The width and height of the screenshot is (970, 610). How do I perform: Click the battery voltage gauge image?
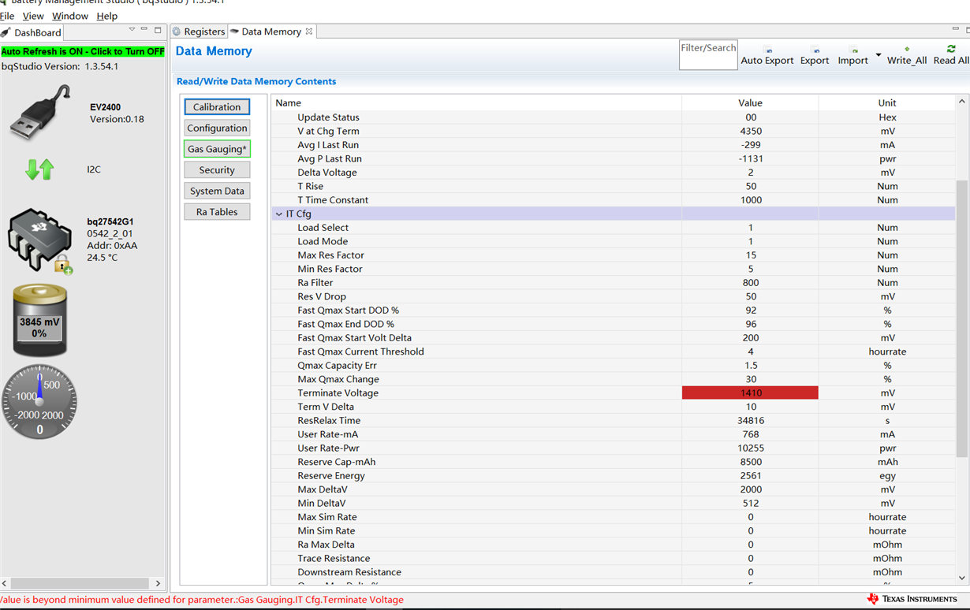40,320
